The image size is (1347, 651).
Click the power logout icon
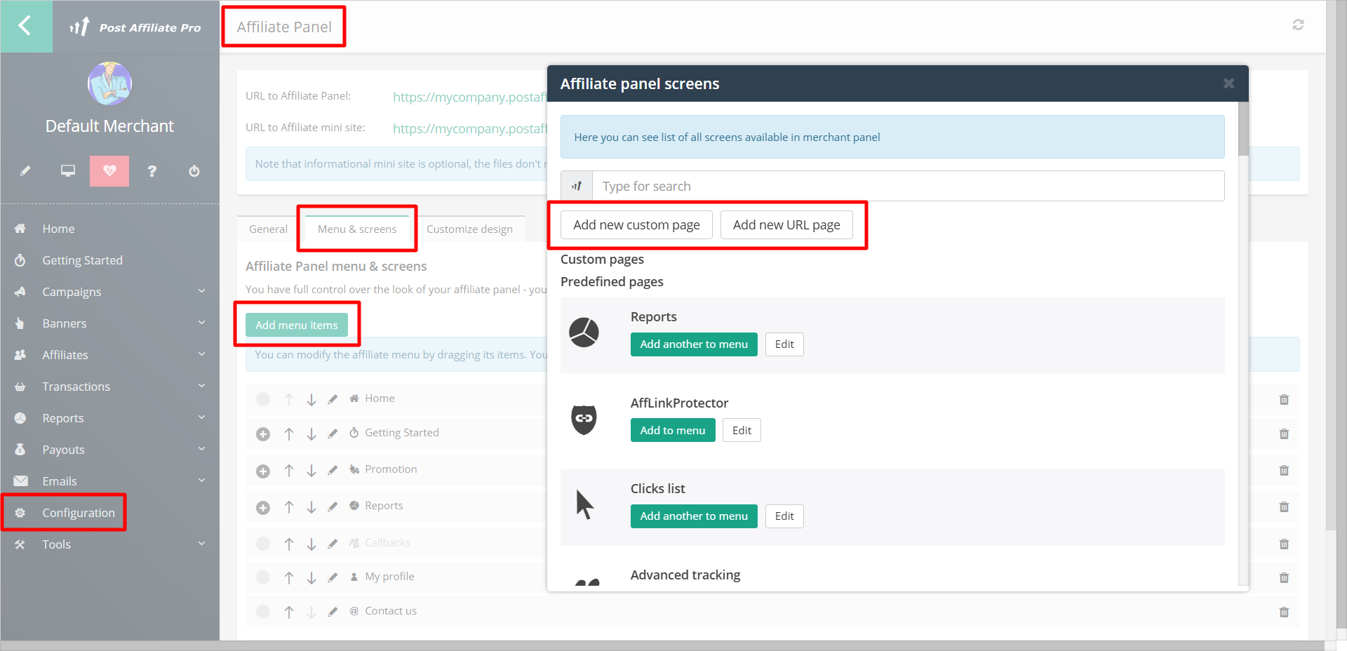[x=194, y=170]
